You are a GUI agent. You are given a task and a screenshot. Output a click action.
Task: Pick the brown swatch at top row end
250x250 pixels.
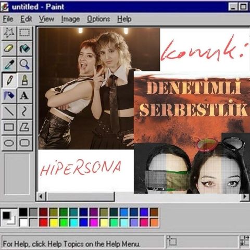pyautogui.click(x=154, y=212)
